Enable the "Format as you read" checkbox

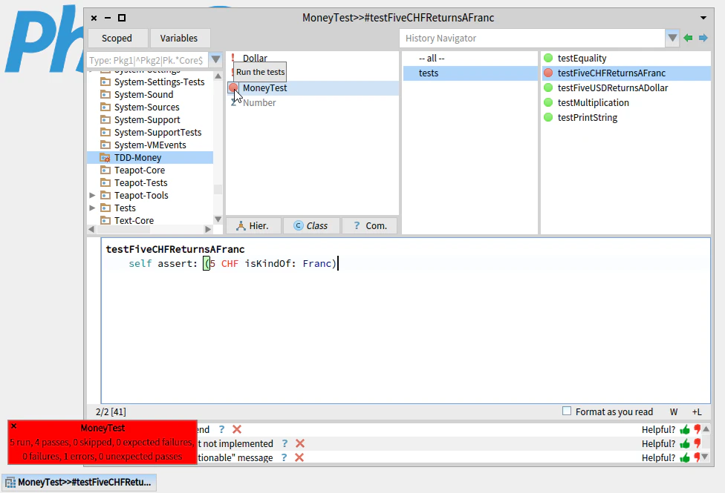[566, 411]
